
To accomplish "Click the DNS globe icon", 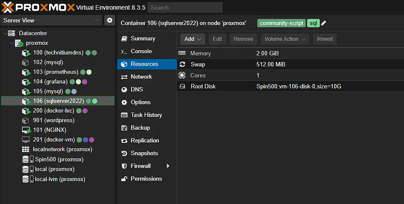I will (x=124, y=90).
